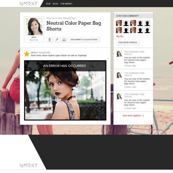Click the first silhouette avatar in bottom row
Screen dimensions: 173x173
[x=126, y=30]
